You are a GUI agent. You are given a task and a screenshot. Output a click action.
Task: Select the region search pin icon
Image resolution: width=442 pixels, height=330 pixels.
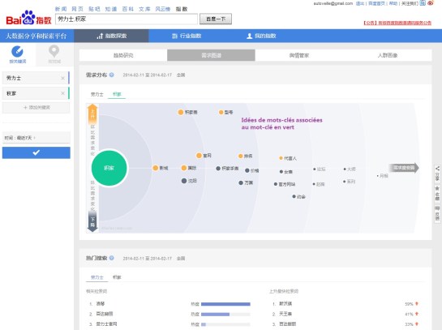point(54,52)
